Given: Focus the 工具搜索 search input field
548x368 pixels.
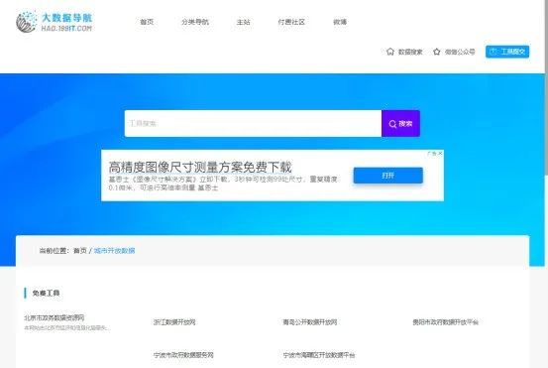Looking at the screenshot, I should 253,123.
